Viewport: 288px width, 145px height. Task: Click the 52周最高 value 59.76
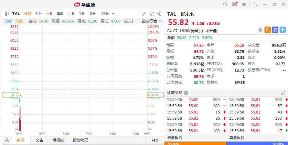tap(199, 76)
